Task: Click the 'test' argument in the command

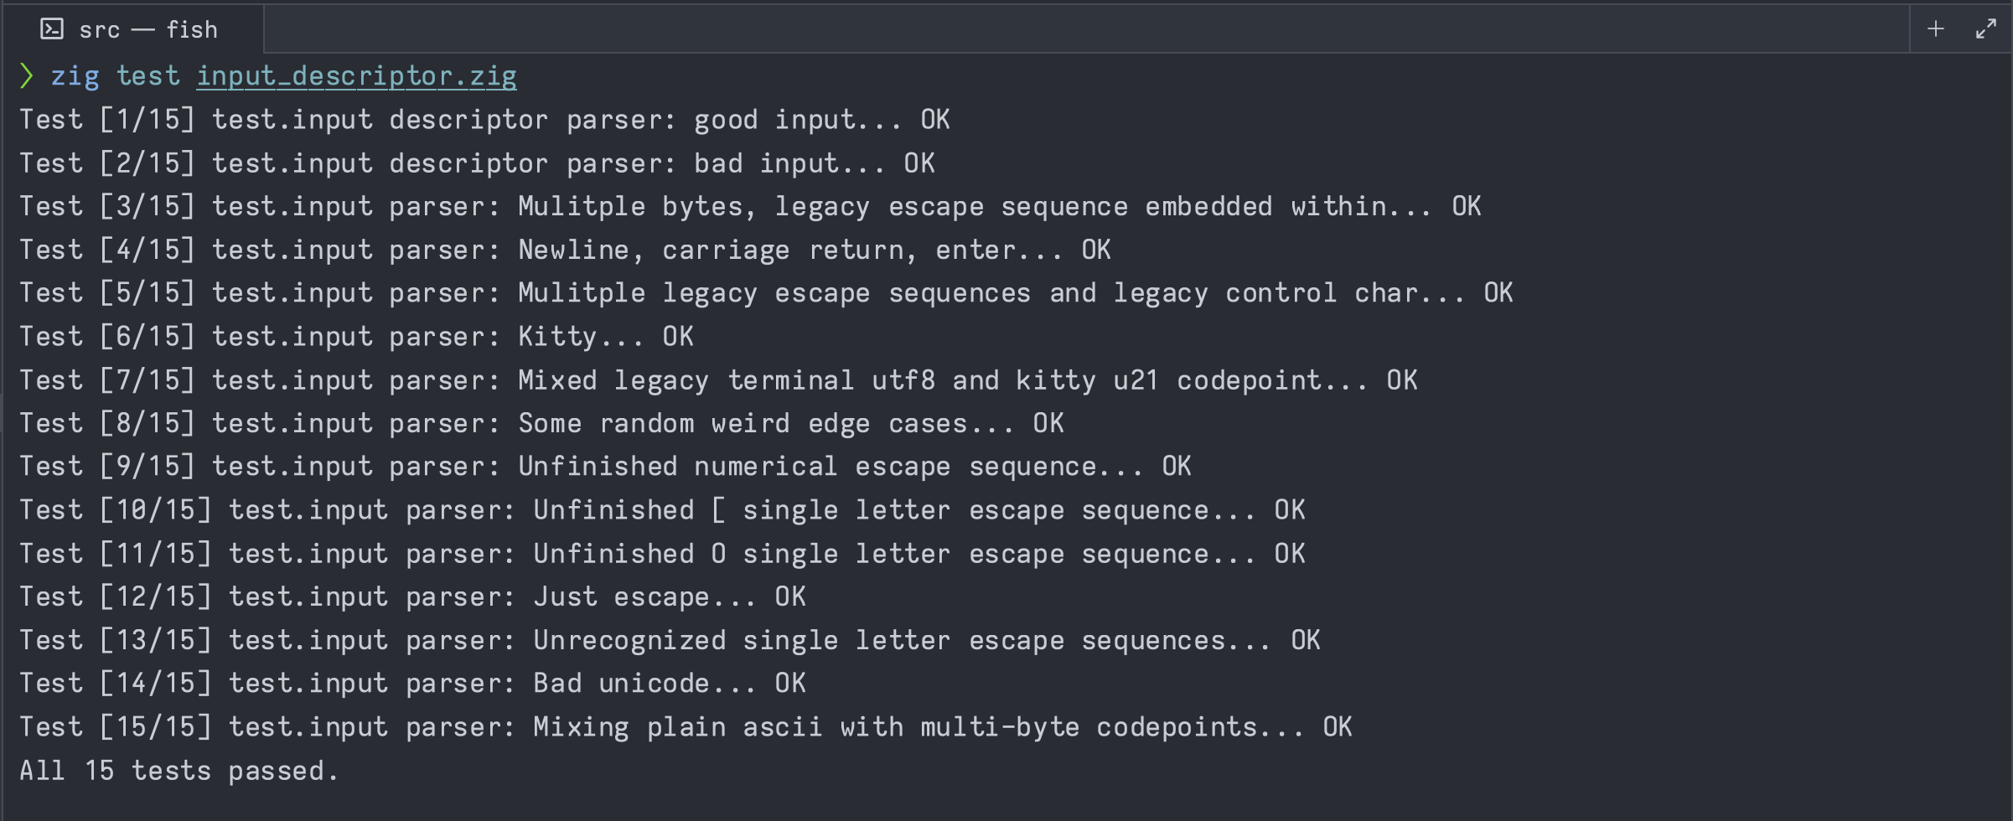Action: (x=148, y=76)
